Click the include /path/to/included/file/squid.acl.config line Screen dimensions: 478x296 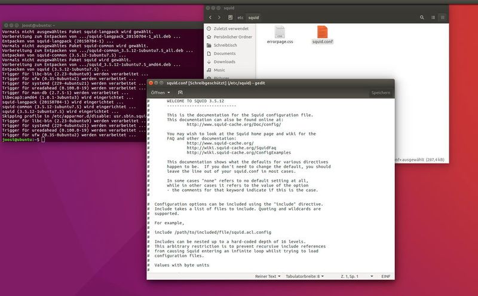[213, 232]
